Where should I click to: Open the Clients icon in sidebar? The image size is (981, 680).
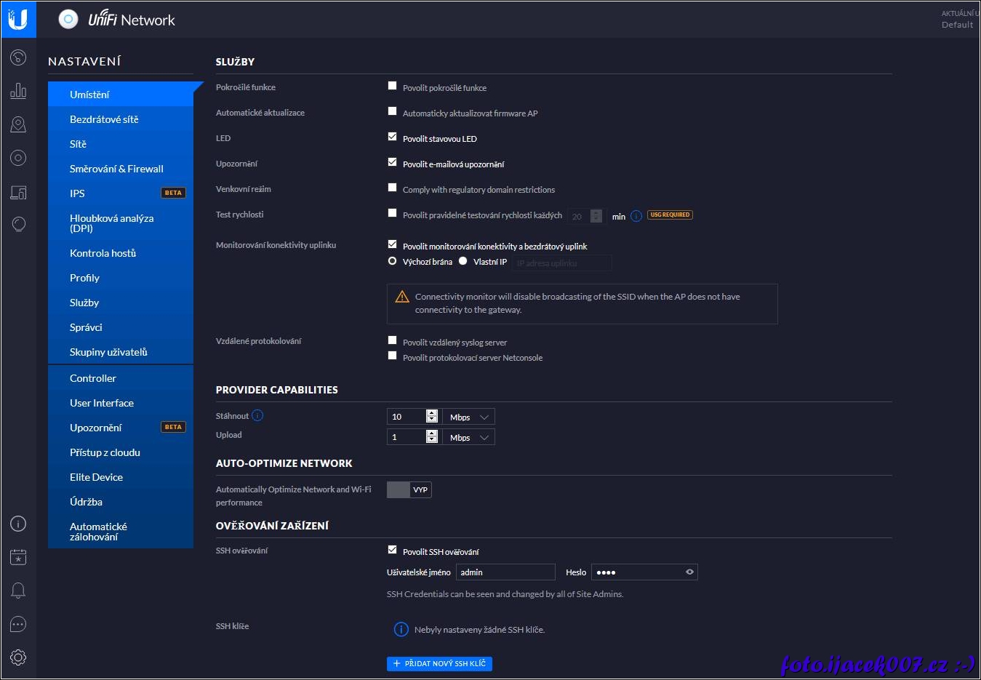18,192
